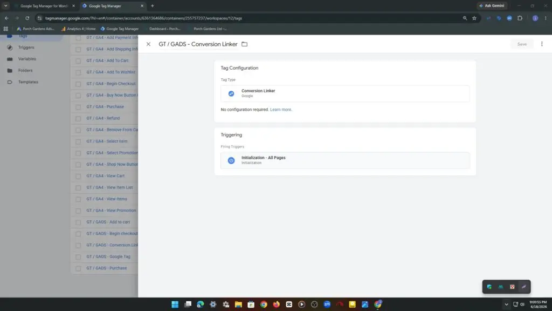Check the GT / GADS - Purchase checkbox
This screenshot has width=552, height=311.
[78, 268]
